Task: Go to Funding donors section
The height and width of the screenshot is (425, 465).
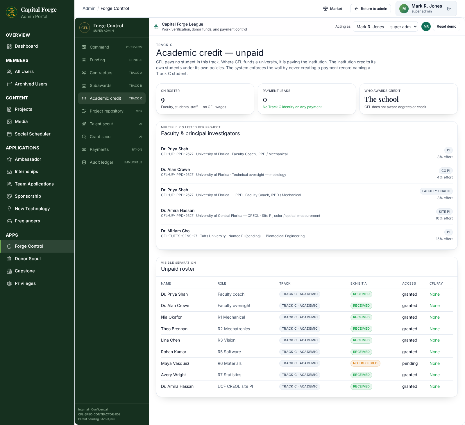Action: coord(112,60)
